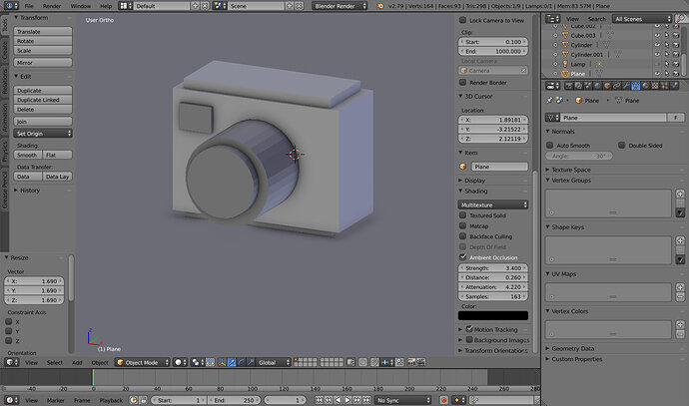Select the Object Data mesh tab icon
The width and height of the screenshot is (689, 406).
(636, 86)
